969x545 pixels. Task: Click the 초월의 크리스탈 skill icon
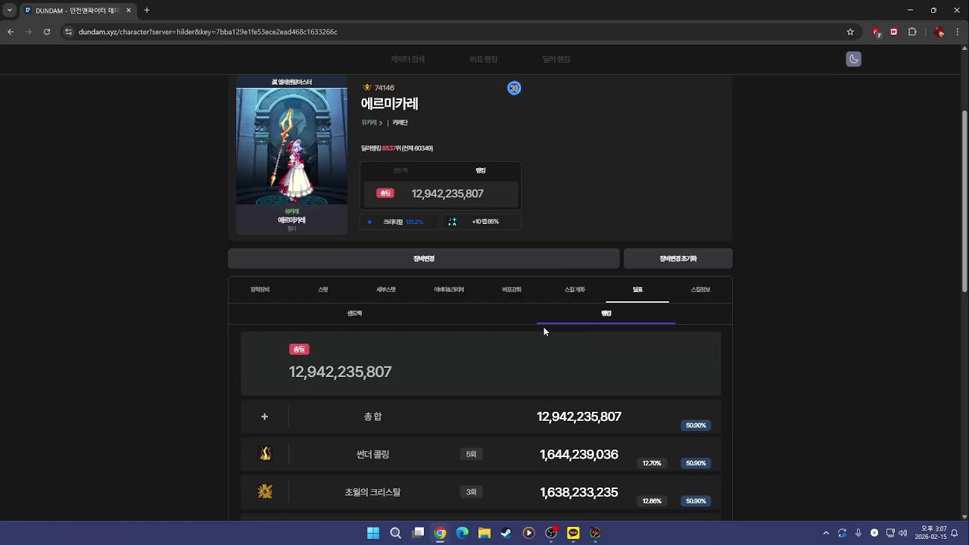(265, 492)
